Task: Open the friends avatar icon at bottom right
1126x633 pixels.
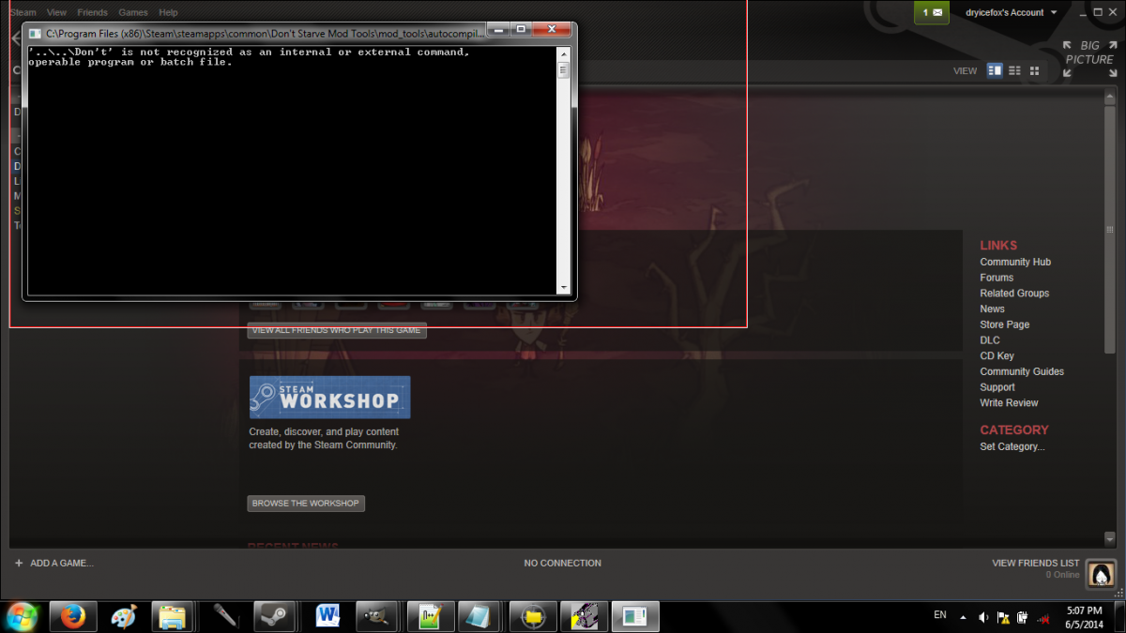Action: [1101, 573]
